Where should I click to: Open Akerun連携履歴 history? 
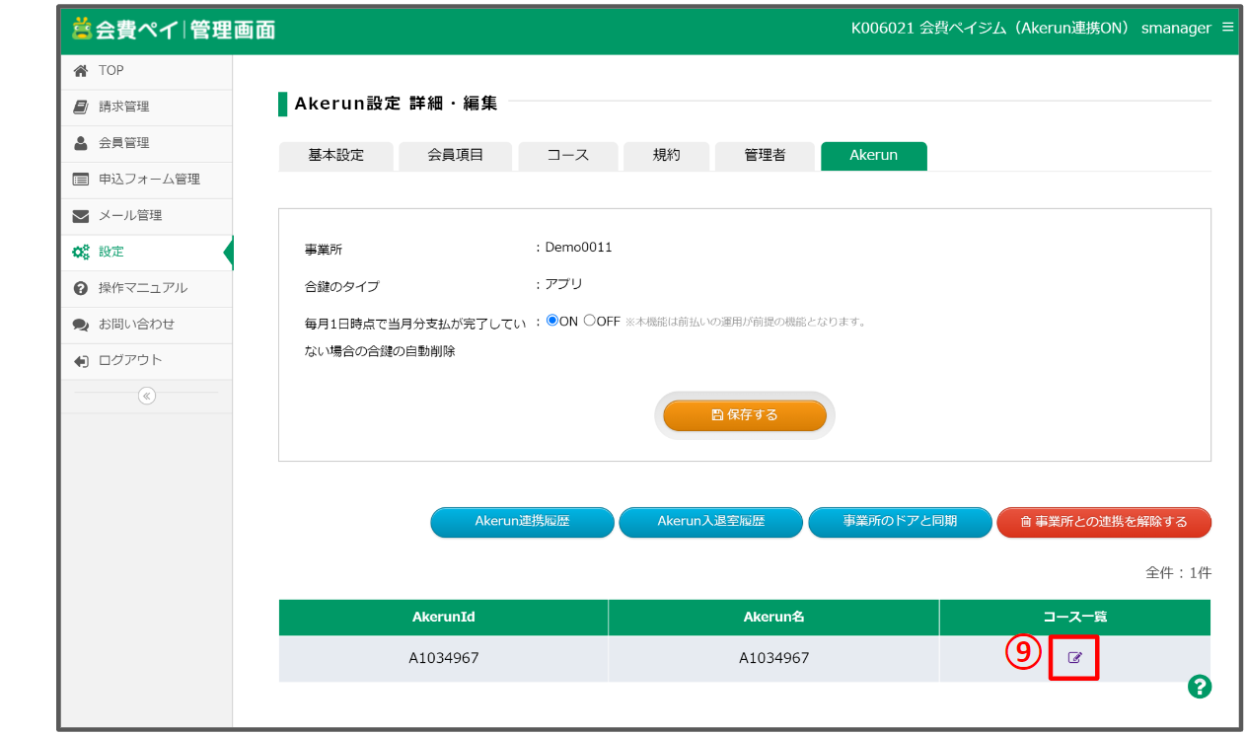(x=522, y=522)
